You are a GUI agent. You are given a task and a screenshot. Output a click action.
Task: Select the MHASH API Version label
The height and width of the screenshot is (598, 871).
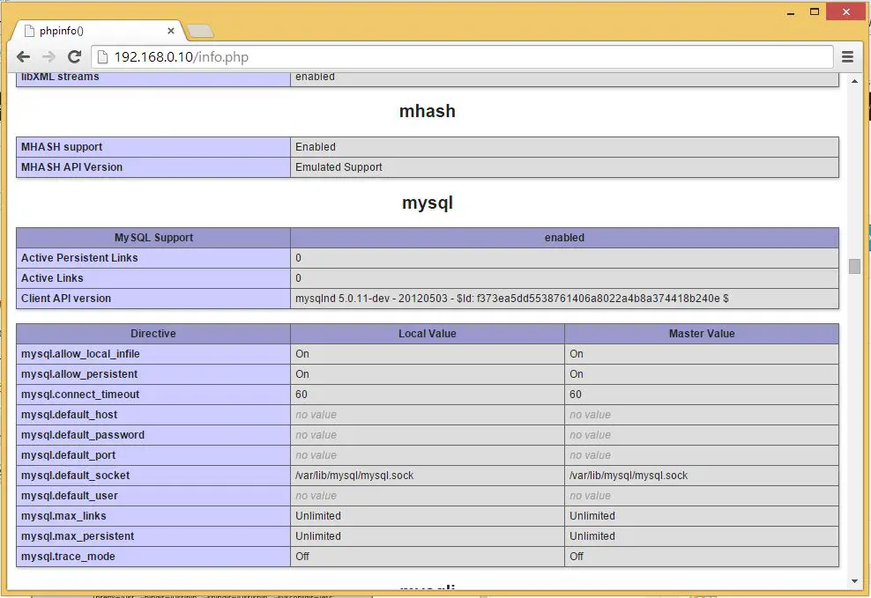coord(71,167)
